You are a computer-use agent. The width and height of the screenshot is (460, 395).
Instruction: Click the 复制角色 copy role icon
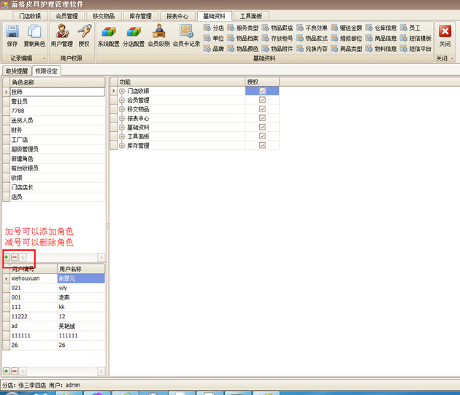click(34, 34)
